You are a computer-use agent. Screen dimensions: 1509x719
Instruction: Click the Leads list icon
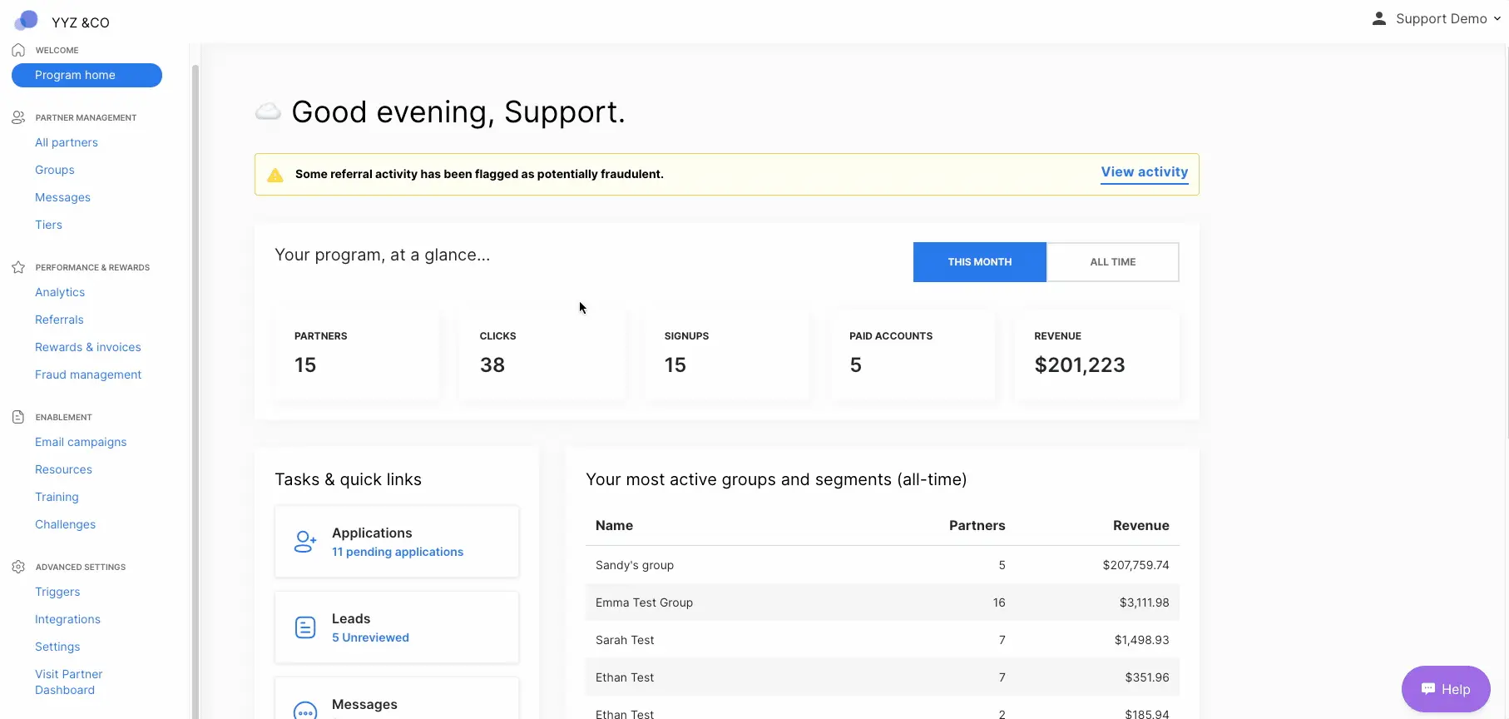[305, 627]
